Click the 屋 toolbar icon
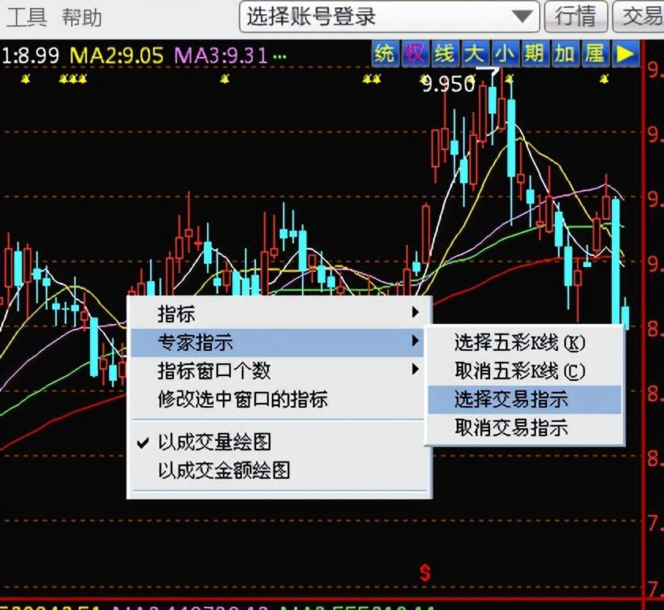Viewport: 664px width, 610px height. point(595,54)
